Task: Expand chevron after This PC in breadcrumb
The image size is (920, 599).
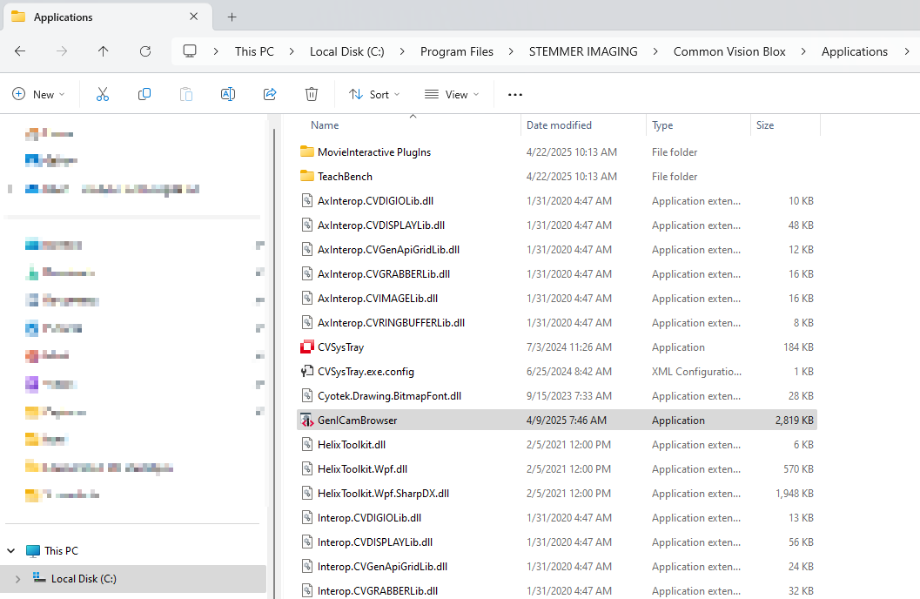Action: click(292, 51)
